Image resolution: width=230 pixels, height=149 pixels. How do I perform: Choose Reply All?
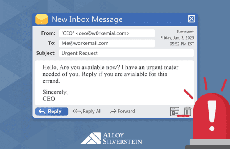87,112
